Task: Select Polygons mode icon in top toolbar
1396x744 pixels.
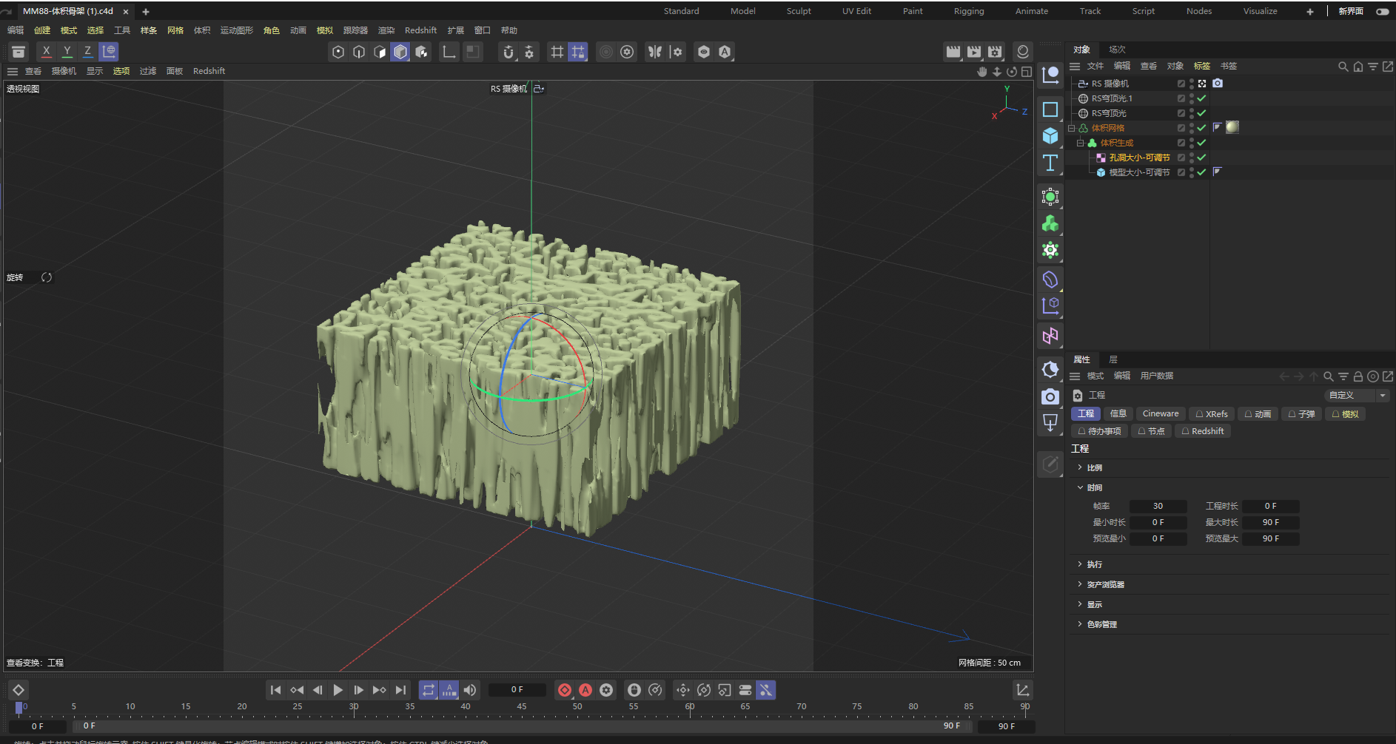Action: pos(380,52)
